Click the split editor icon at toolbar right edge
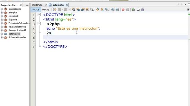 [188, 9]
